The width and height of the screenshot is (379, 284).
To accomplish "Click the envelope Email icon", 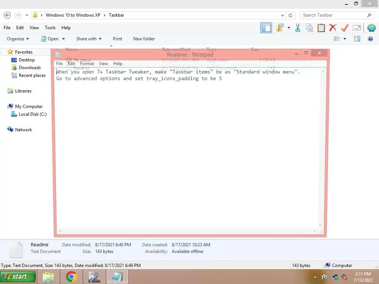I will (x=357, y=28).
